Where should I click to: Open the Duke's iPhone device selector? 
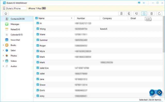pos(14,8)
